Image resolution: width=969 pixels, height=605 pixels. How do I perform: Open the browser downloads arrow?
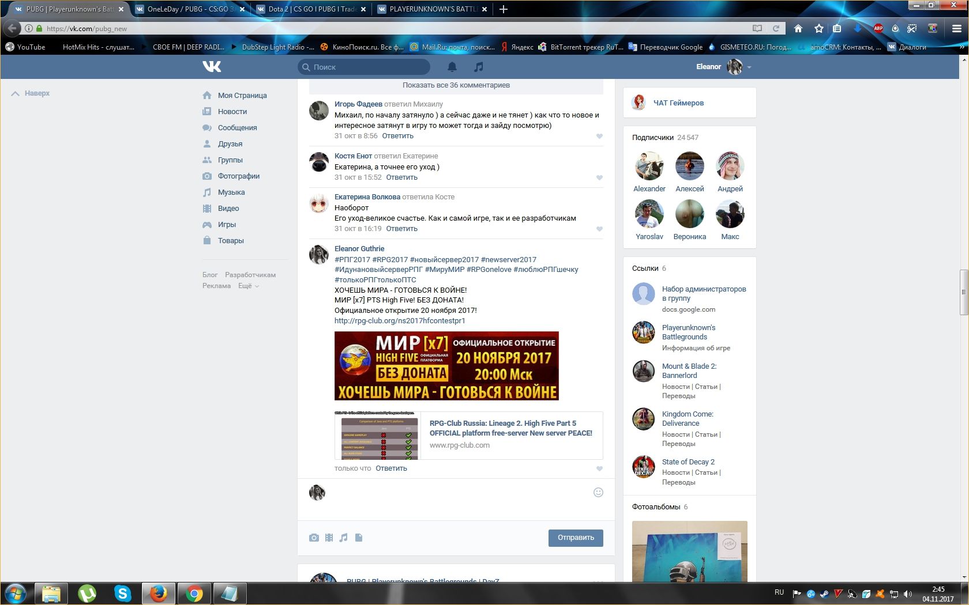pyautogui.click(x=858, y=28)
